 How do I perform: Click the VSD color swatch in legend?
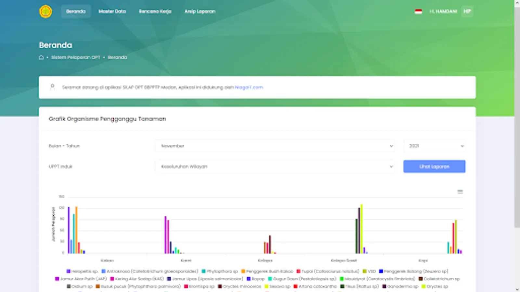click(365, 271)
